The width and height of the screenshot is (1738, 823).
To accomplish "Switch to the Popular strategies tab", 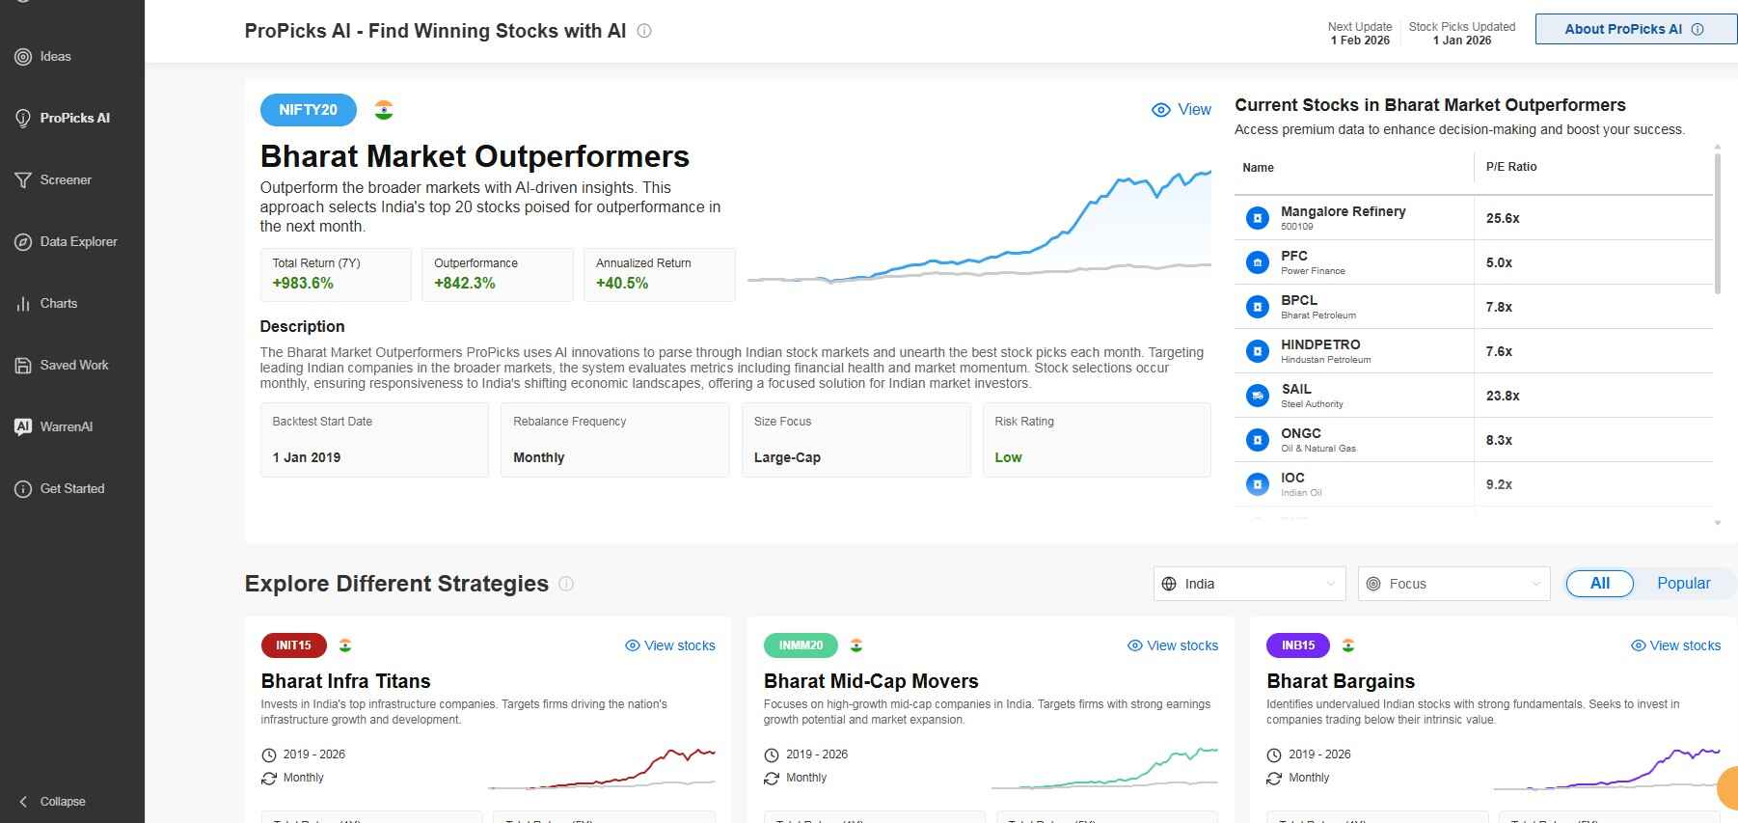I will coord(1683,583).
